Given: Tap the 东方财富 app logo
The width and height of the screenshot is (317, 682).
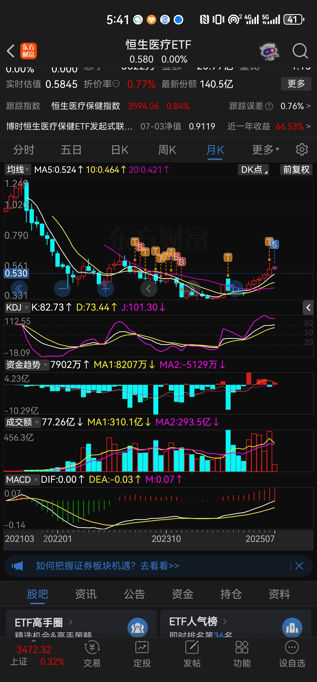Looking at the screenshot, I should pyautogui.click(x=28, y=51).
